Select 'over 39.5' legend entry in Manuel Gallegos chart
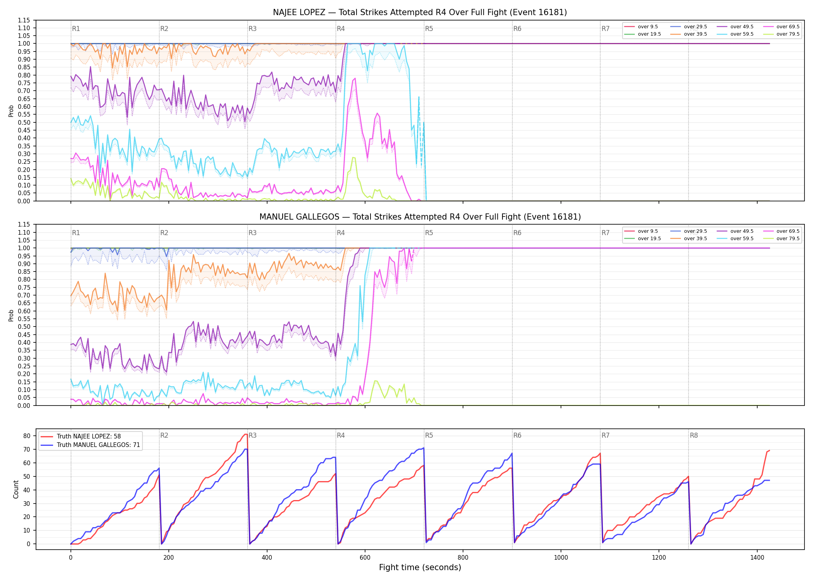 [x=689, y=239]
